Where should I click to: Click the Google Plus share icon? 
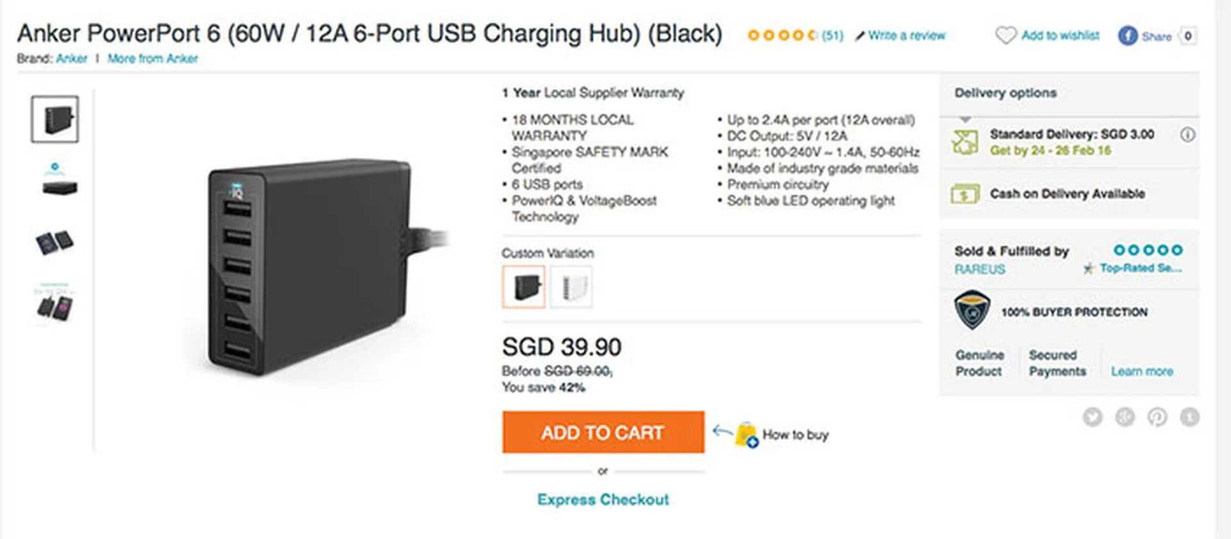pos(1125,417)
